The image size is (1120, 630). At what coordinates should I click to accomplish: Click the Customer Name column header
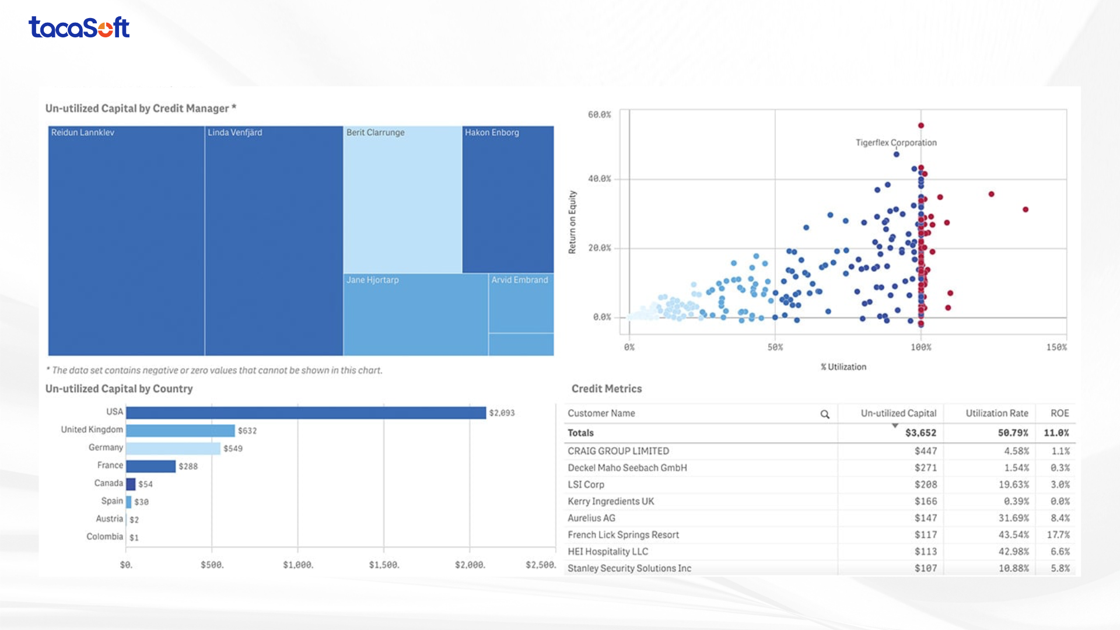[x=601, y=413]
